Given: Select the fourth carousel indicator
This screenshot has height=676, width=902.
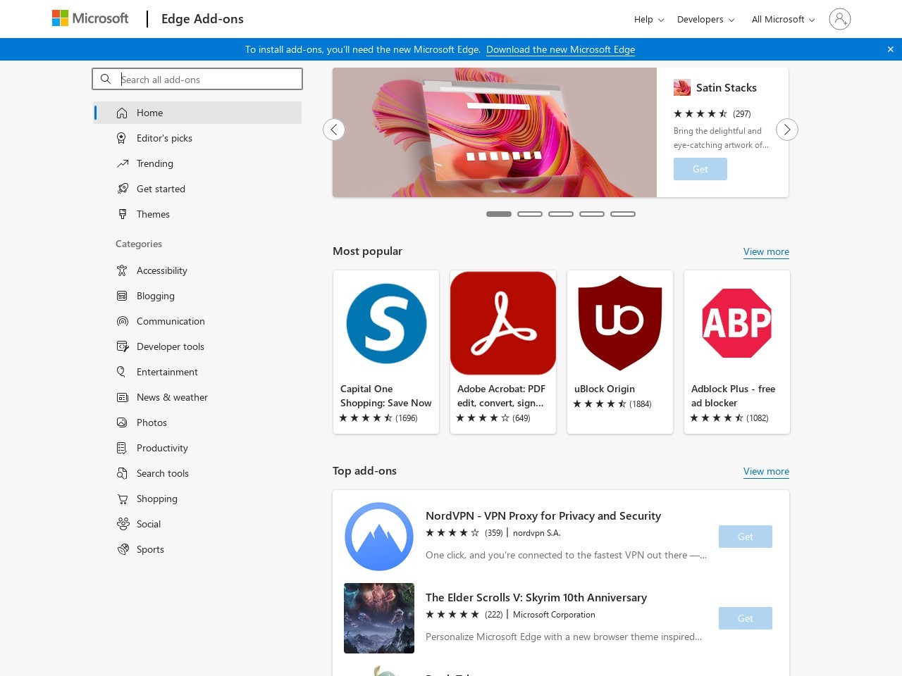Looking at the screenshot, I should pos(592,214).
